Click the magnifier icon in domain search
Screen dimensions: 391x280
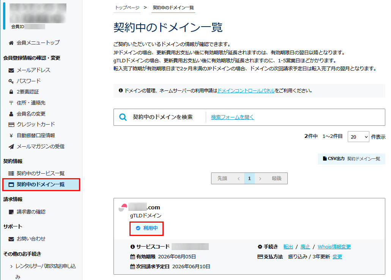[x=123, y=117]
